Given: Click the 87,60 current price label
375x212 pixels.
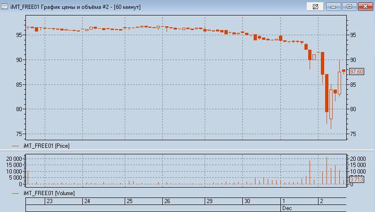Looking at the screenshot, I should [357, 72].
